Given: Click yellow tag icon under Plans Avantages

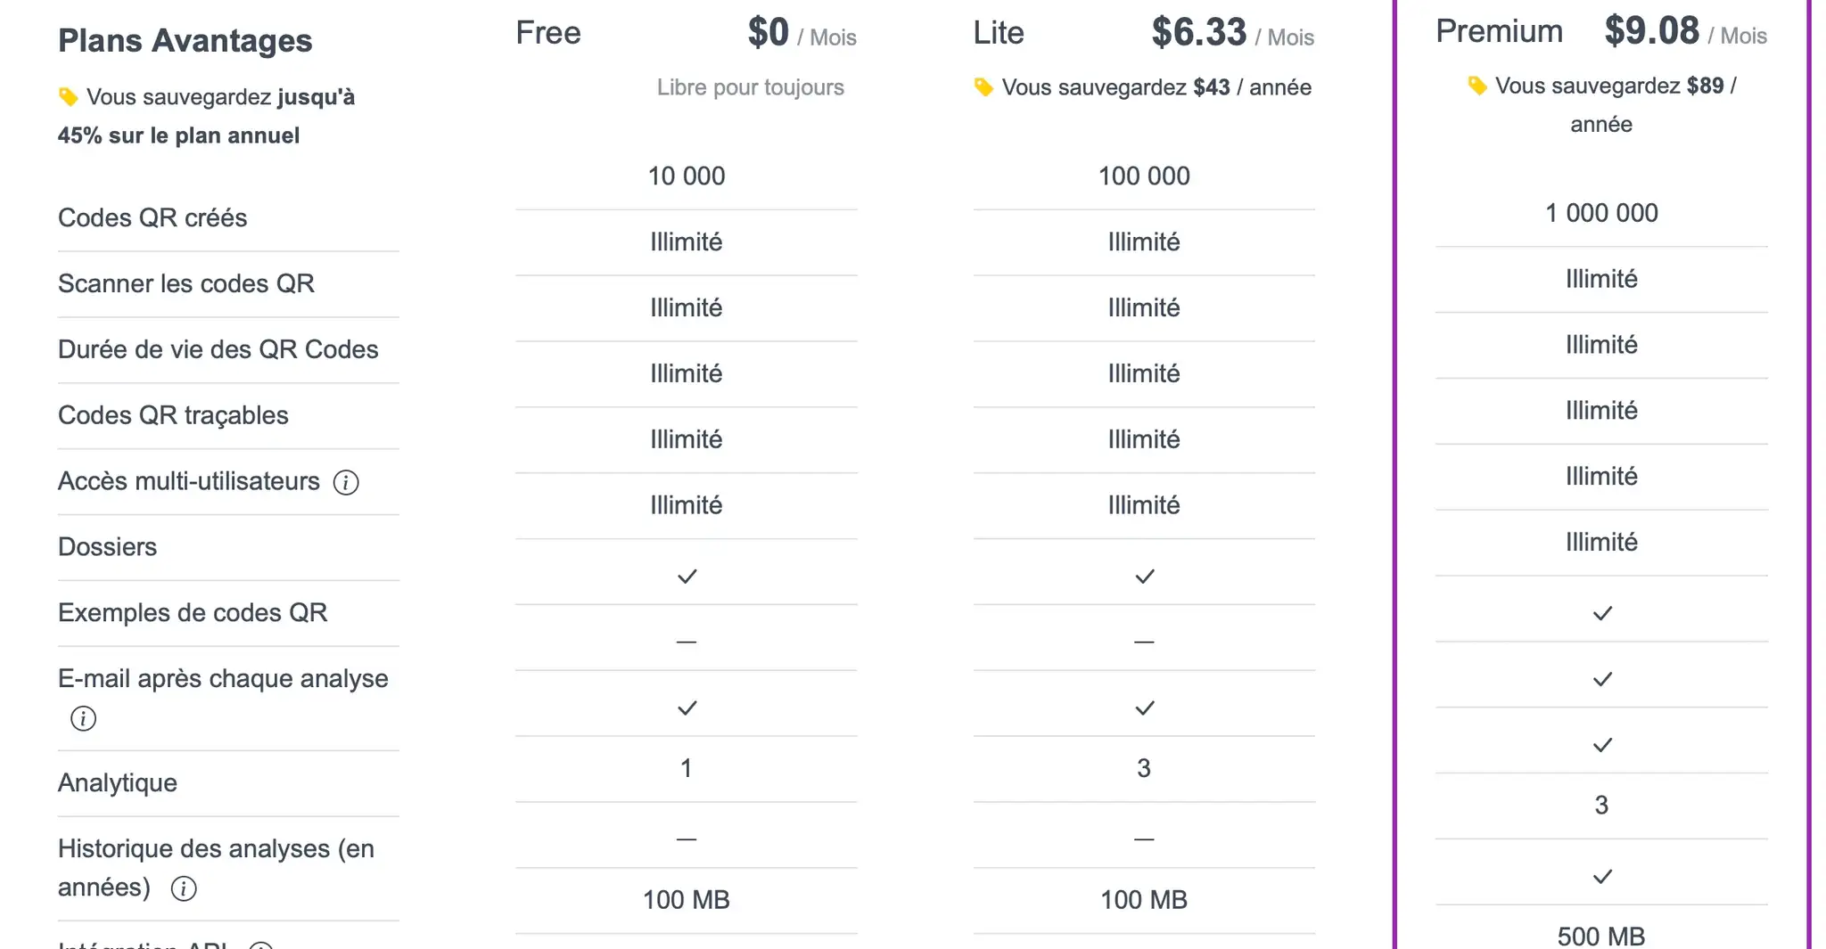Looking at the screenshot, I should point(68,97).
